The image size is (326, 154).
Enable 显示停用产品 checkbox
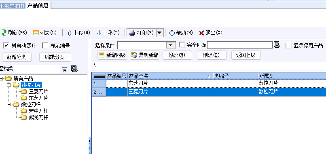[288, 46]
